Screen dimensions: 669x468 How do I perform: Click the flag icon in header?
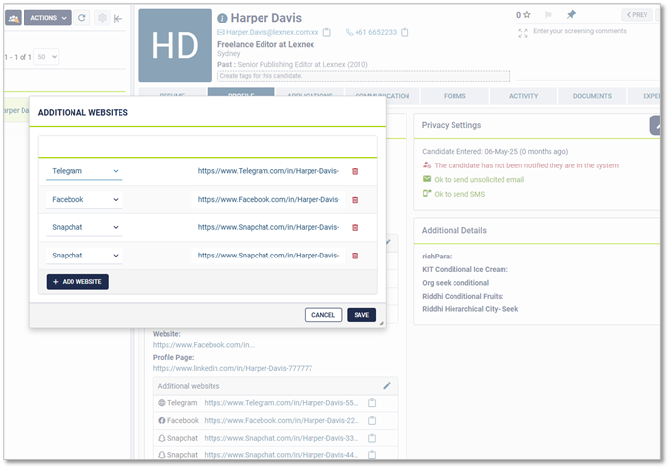tap(549, 15)
